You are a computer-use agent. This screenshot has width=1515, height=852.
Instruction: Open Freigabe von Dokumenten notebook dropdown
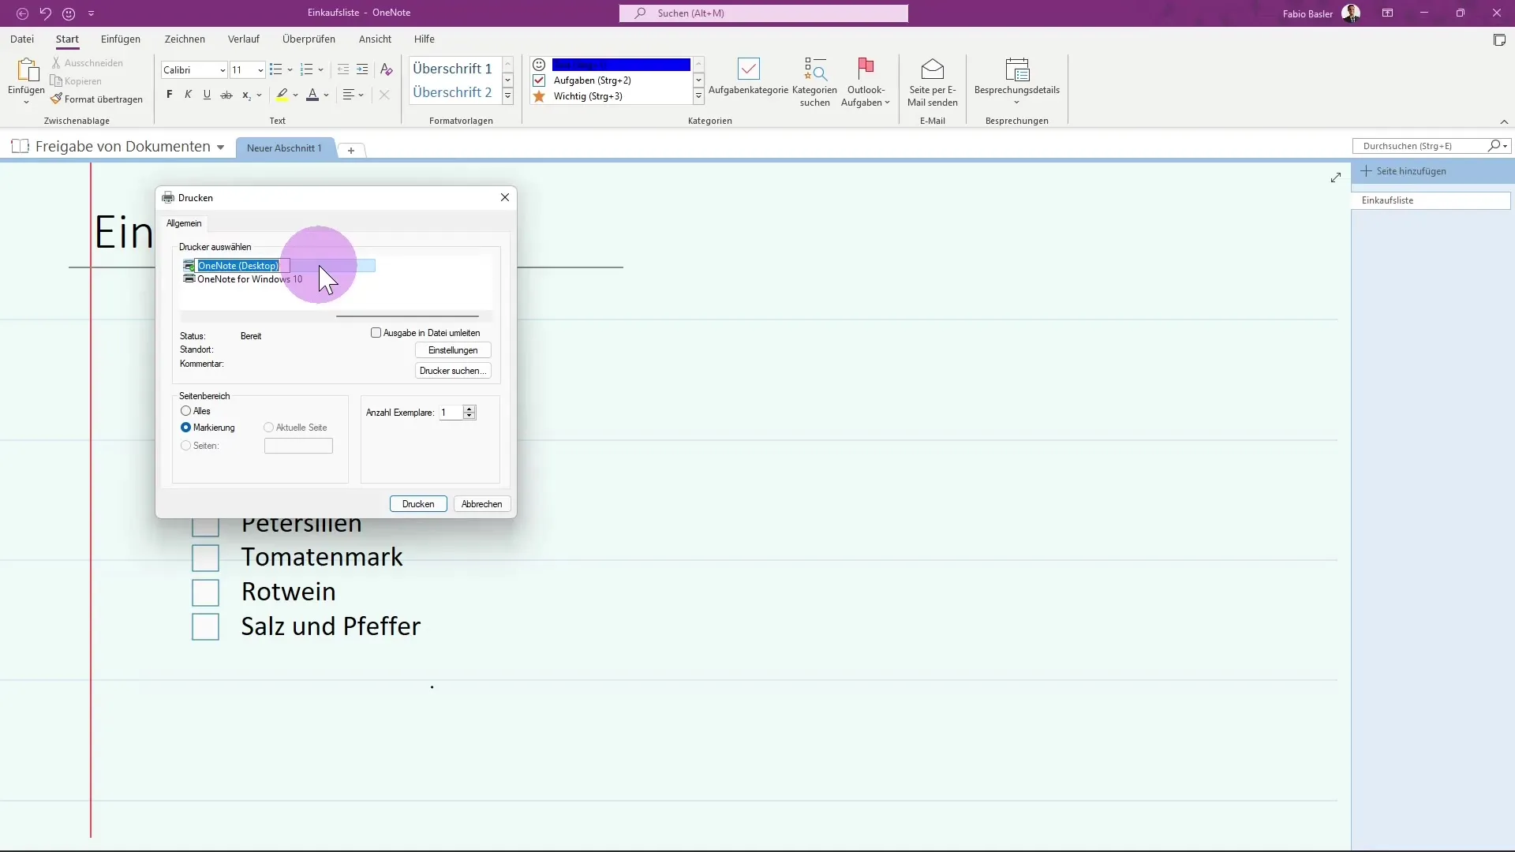(220, 148)
